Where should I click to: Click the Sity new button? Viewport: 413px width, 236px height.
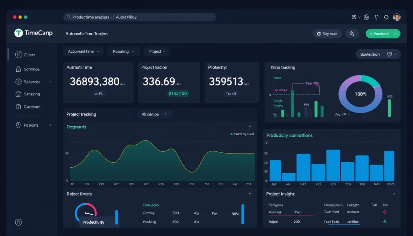point(327,34)
